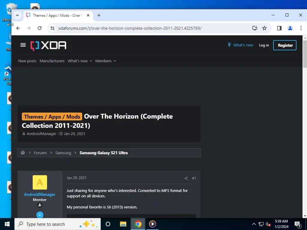Open Samsung Galaxy S21 Ultra breadcrumb
Viewport: 307px width, 230px height.
pos(103,153)
